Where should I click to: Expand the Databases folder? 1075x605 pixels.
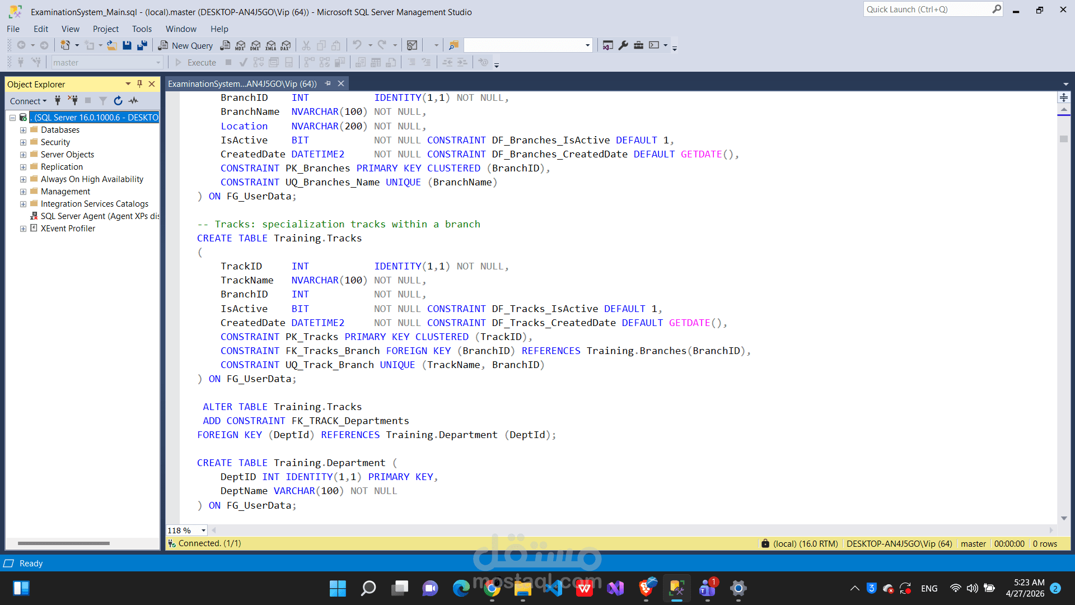pyautogui.click(x=23, y=130)
